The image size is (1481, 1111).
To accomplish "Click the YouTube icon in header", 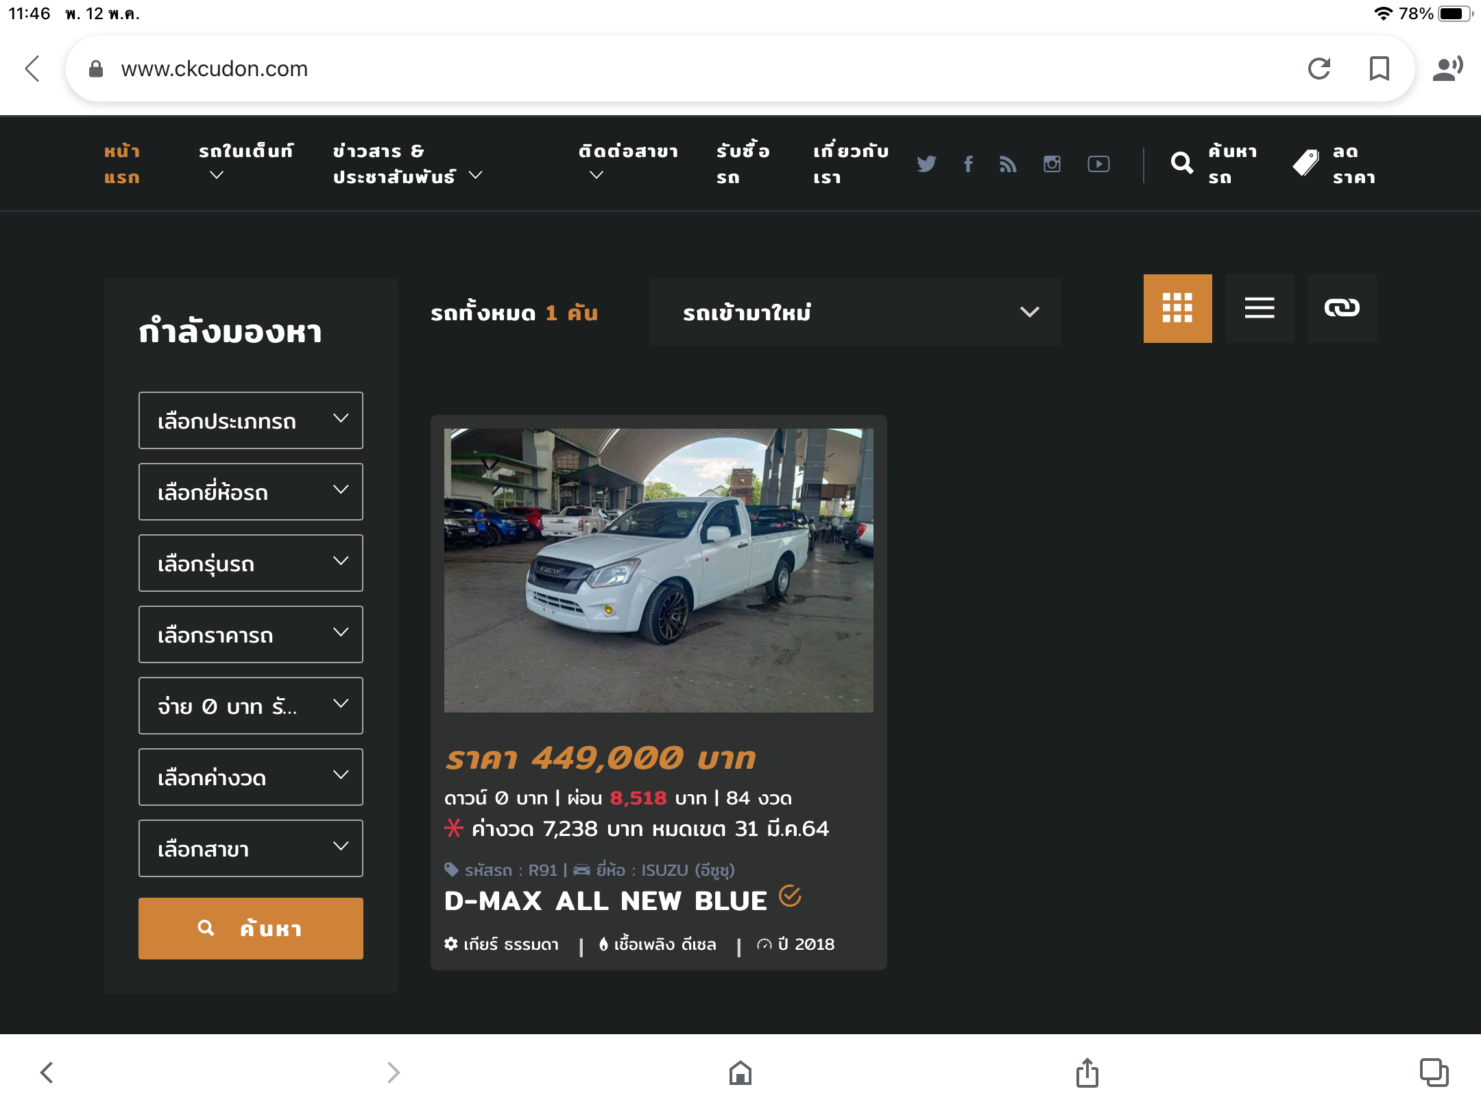I will pyautogui.click(x=1098, y=164).
